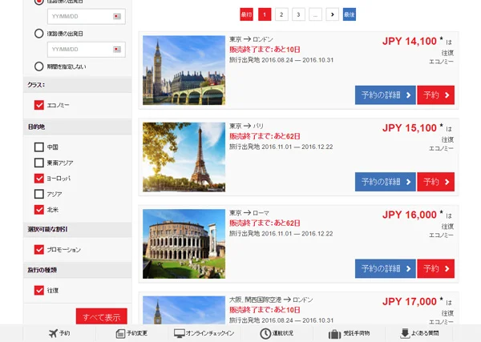This screenshot has width=481, height=342.
Task: Click the クラス: section header
Action: coord(78,85)
